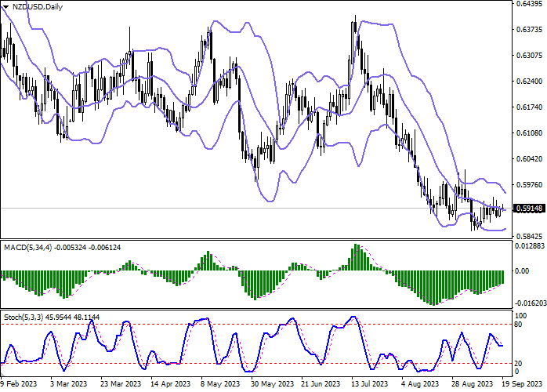Select the 23 Mar 2023 date label
The image size is (547, 392).
[x=121, y=383]
